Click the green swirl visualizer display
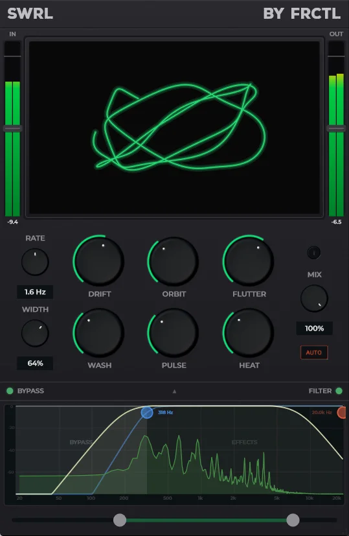The width and height of the screenshot is (349, 536). [175, 128]
